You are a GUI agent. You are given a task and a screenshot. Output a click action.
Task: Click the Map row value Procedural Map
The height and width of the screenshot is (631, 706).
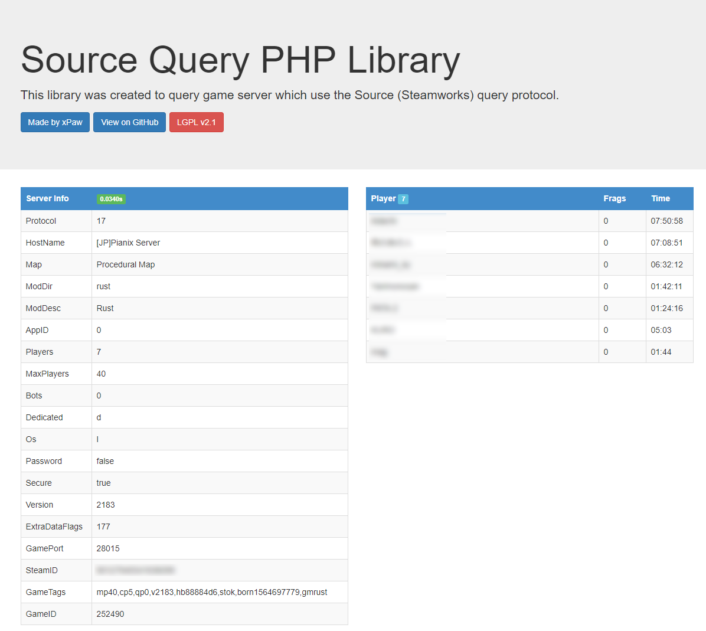tap(126, 264)
